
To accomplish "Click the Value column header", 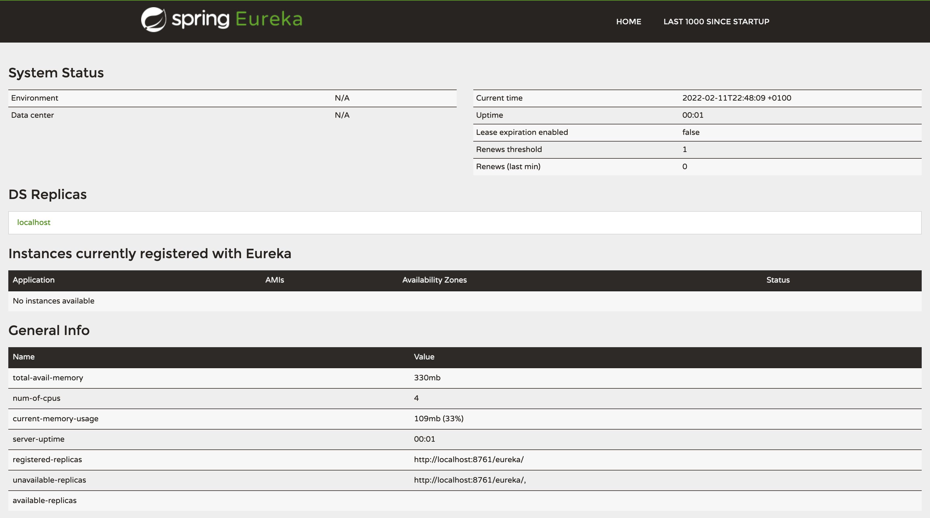I will (x=424, y=357).
